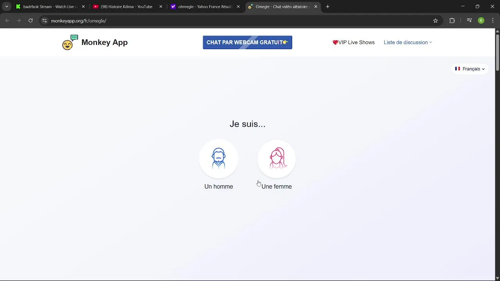Close the Histoire Kdima YouTube tab
Screen dimensions: 500x281
point(161,7)
